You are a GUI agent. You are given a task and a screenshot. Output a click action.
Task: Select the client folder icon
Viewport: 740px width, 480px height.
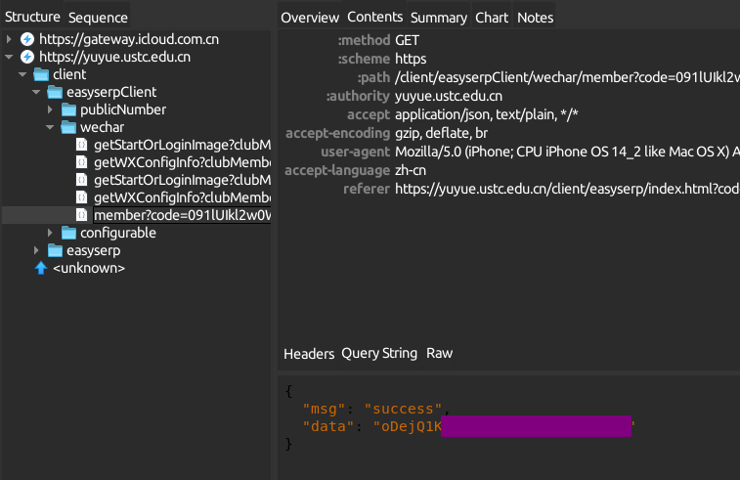point(41,74)
